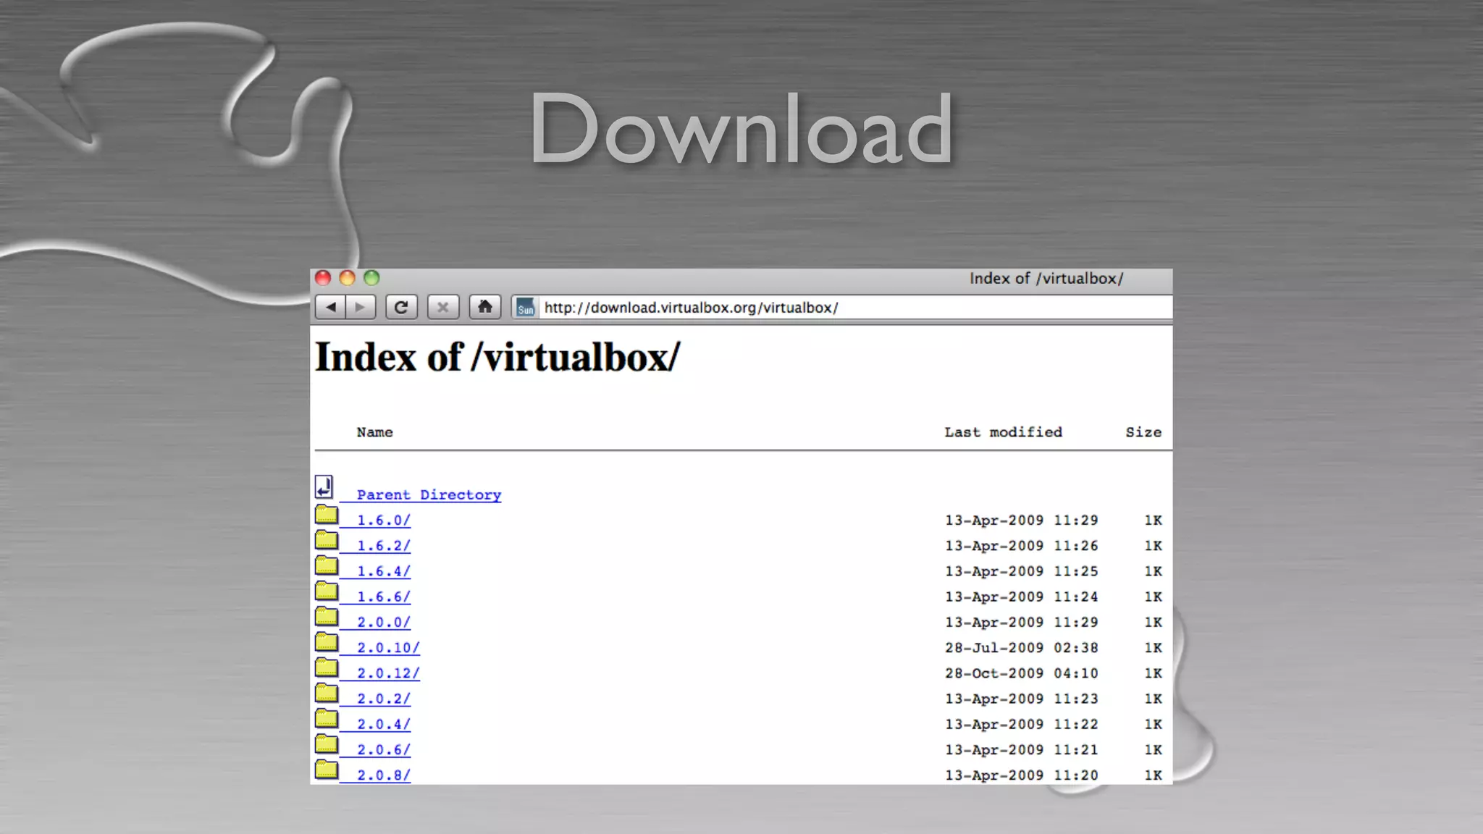Click the folder icon for 1.6.4/

pos(327,565)
